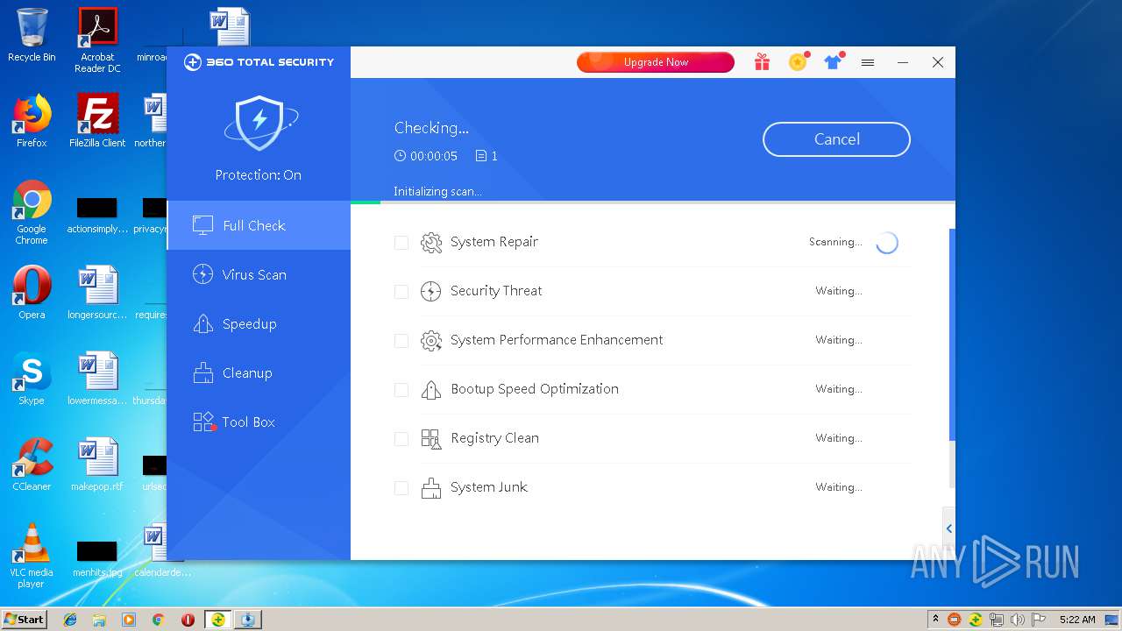1122x631 pixels.
Task: Switch to Tool Box tab
Action: [x=259, y=422]
